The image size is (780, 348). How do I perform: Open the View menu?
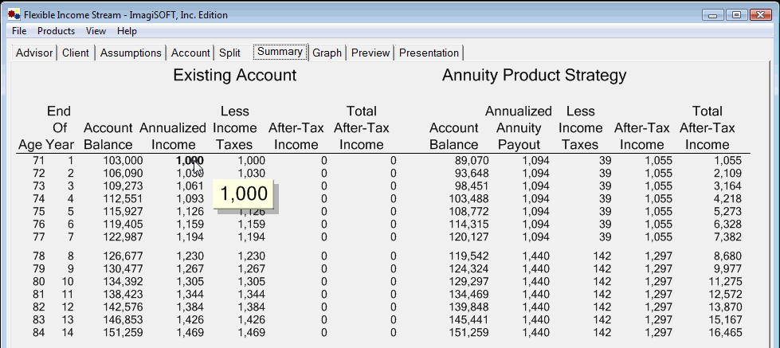96,31
